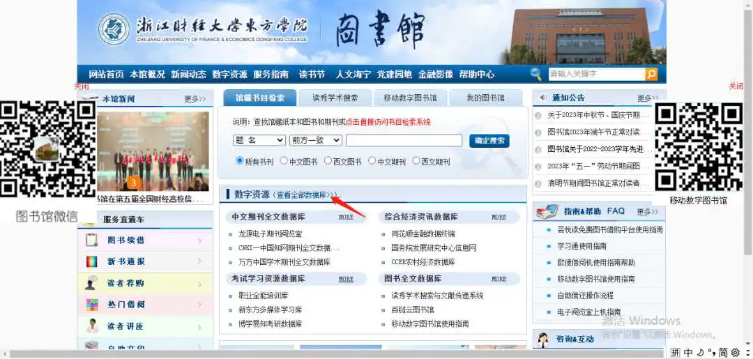
Task: Click the 查看全部数据库>> link
Action: [x=305, y=195]
